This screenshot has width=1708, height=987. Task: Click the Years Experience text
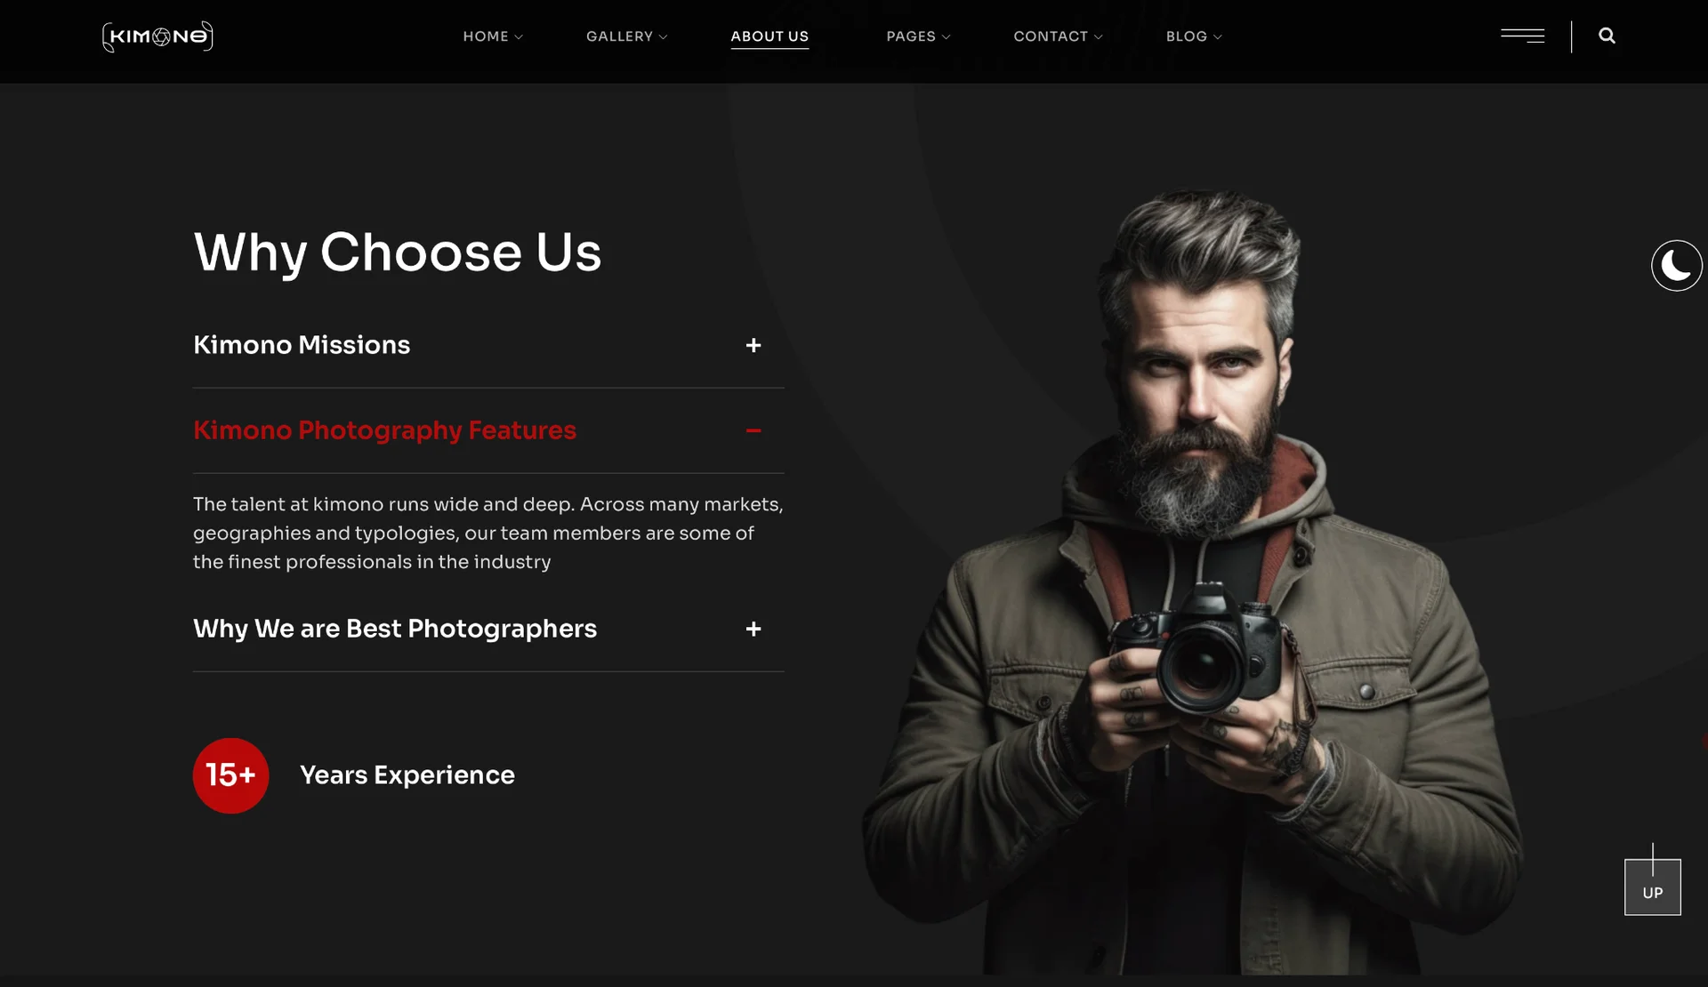pos(407,775)
